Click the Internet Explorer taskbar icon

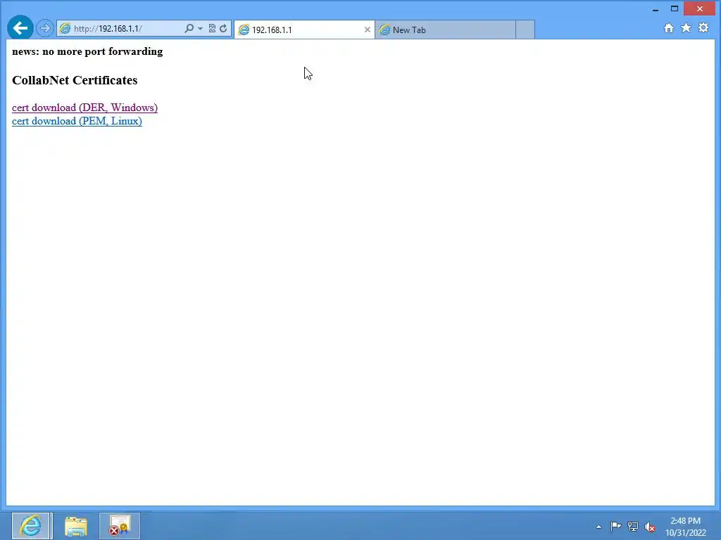[x=31, y=526]
